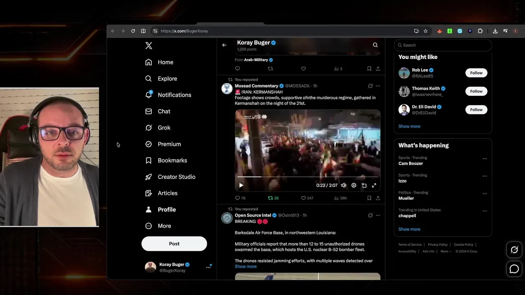Image resolution: width=525 pixels, height=295 pixels.
Task: Go back using the profile header arrow
Action: tap(224, 45)
